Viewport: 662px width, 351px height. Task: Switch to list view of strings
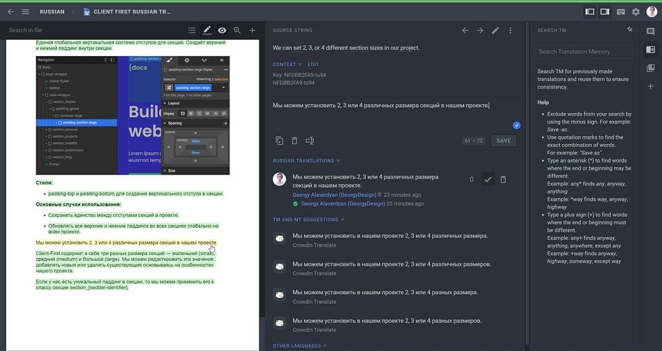coord(192,30)
